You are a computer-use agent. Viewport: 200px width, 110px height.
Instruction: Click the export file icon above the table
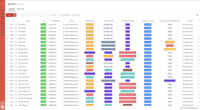(x=197, y=15)
